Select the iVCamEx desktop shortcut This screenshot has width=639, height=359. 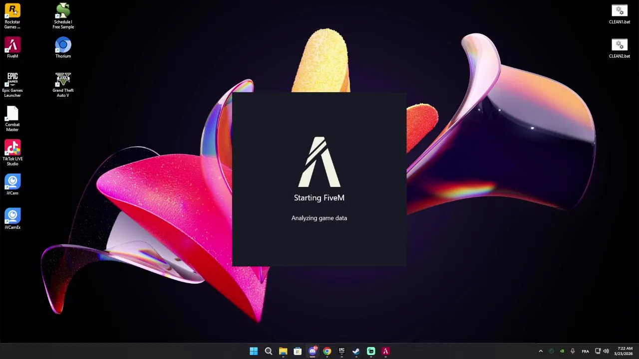pyautogui.click(x=12, y=219)
